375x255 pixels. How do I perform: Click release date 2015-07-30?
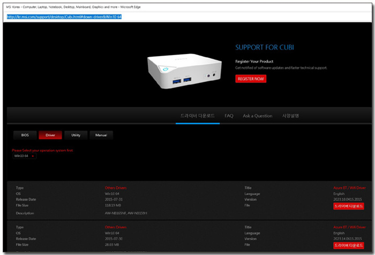coord(114,239)
